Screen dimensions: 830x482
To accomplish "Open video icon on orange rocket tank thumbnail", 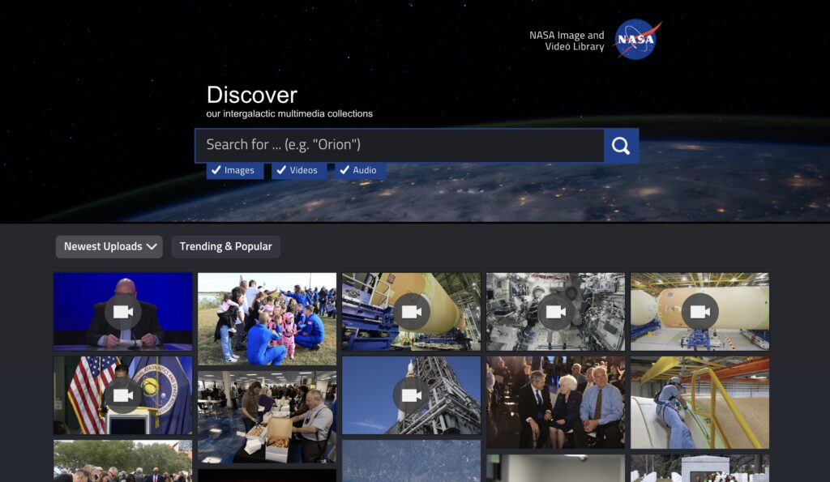I will (411, 311).
